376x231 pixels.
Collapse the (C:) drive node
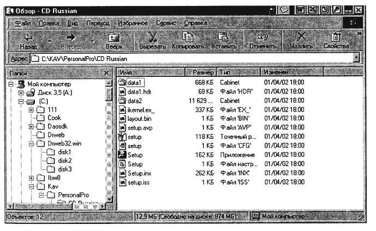[x=21, y=101]
